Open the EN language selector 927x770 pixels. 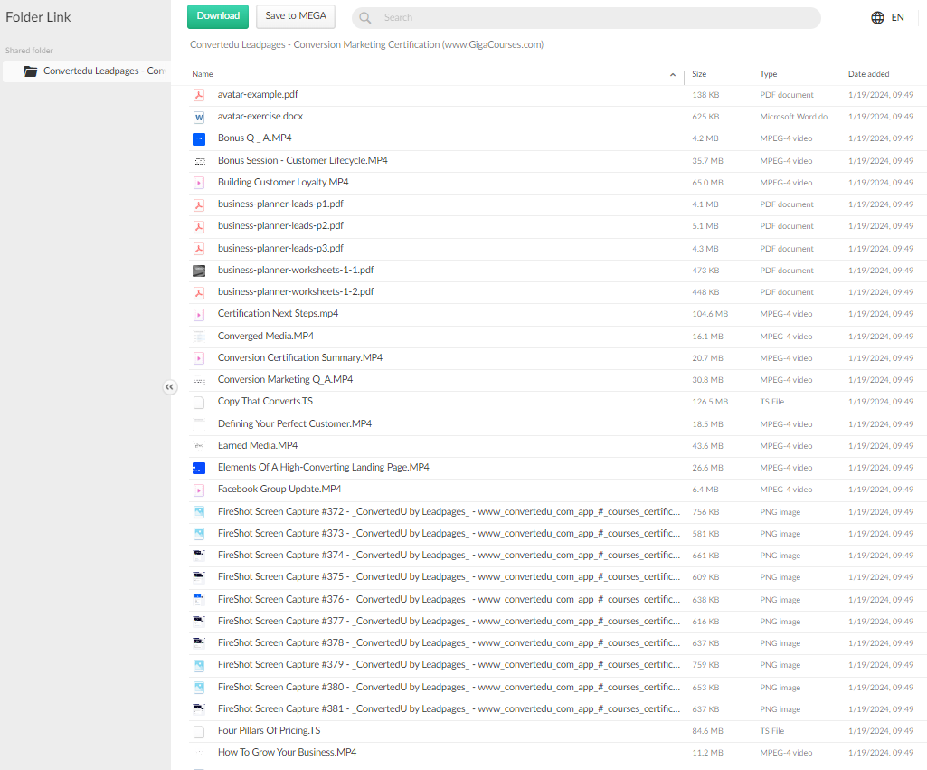coord(897,17)
